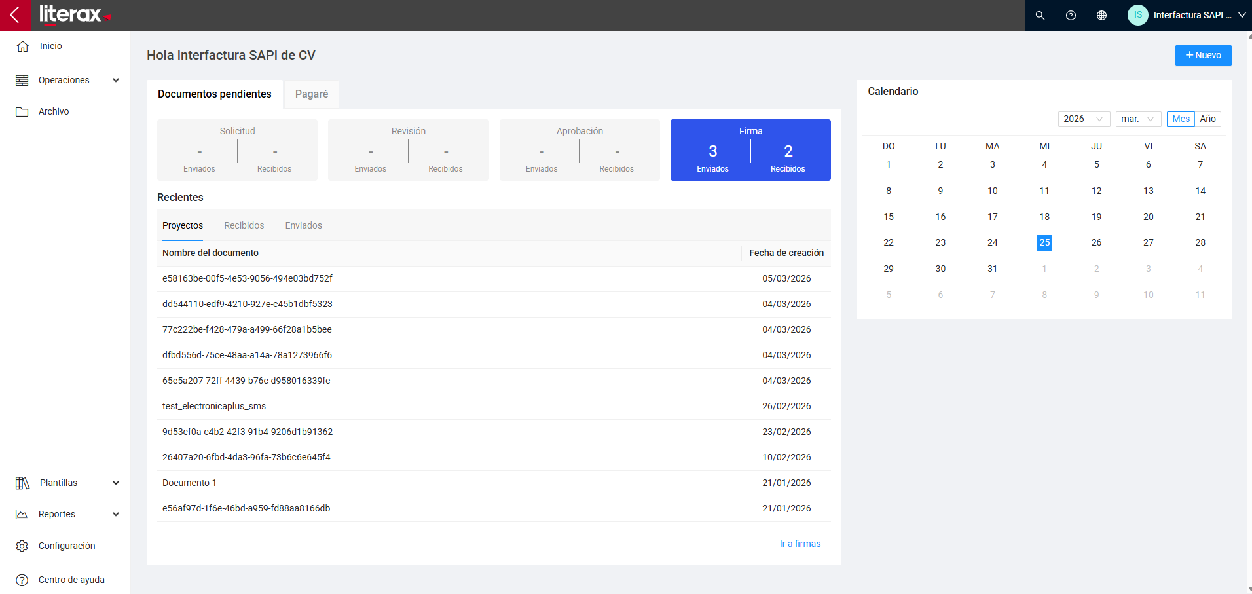Select the Mes calendar view
The image size is (1252, 594).
(1181, 119)
